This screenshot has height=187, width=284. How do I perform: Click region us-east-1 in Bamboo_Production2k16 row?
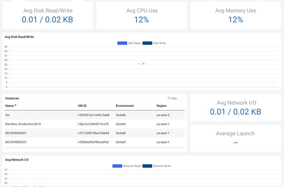[x=163, y=124]
